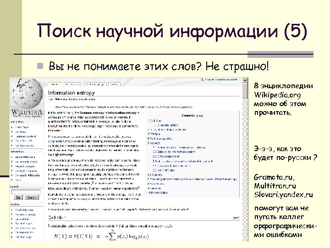
Task: Click the vertical scrollbar thumb
Action: pyautogui.click(x=245, y=90)
